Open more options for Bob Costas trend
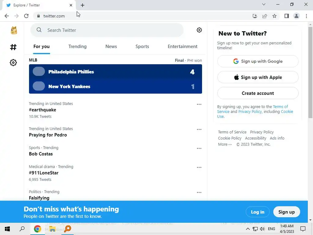This screenshot has height=235, width=313. coord(199,148)
